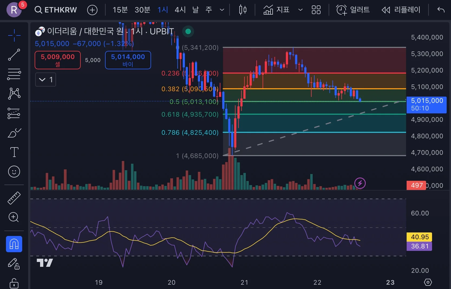Open the prediction and measurement tools

coord(14,113)
